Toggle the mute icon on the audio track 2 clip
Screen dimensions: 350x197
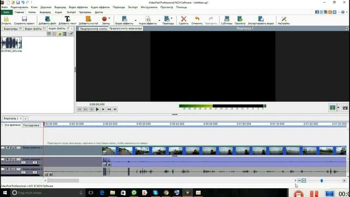coord(51,174)
